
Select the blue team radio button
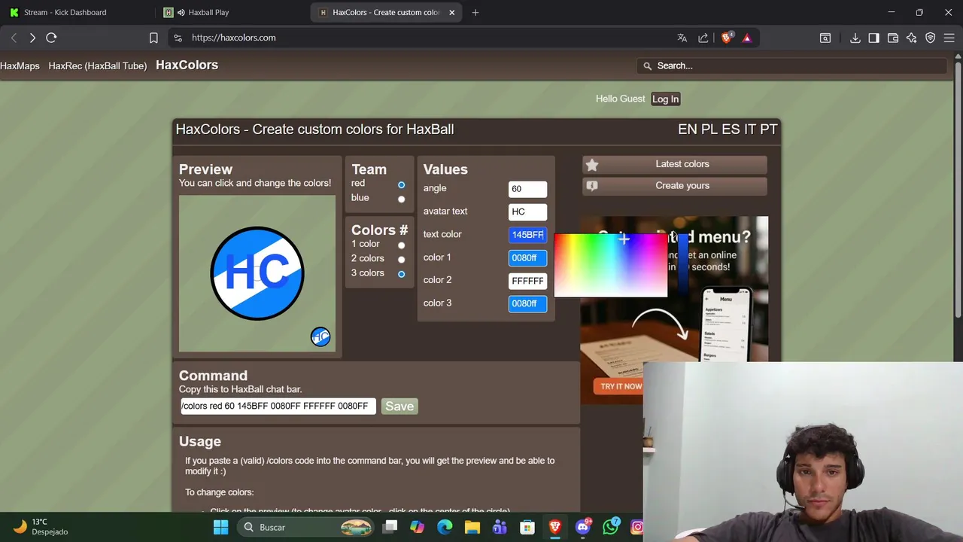(401, 199)
